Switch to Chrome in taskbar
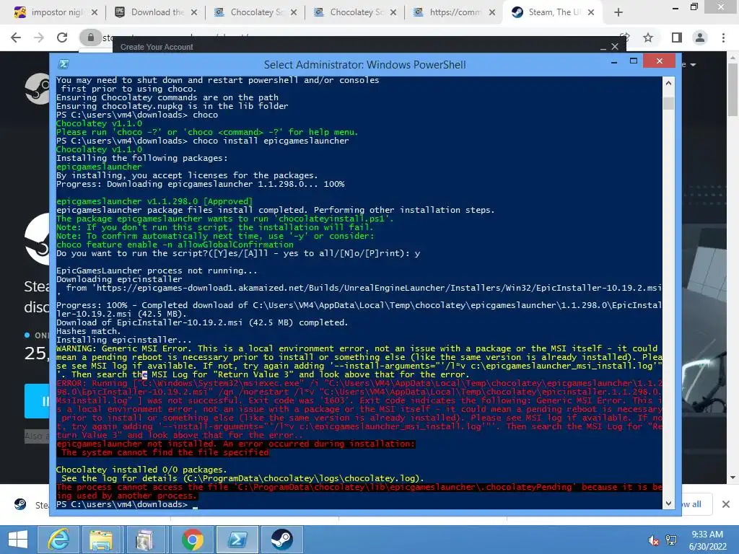The image size is (739, 554). pyautogui.click(x=193, y=540)
